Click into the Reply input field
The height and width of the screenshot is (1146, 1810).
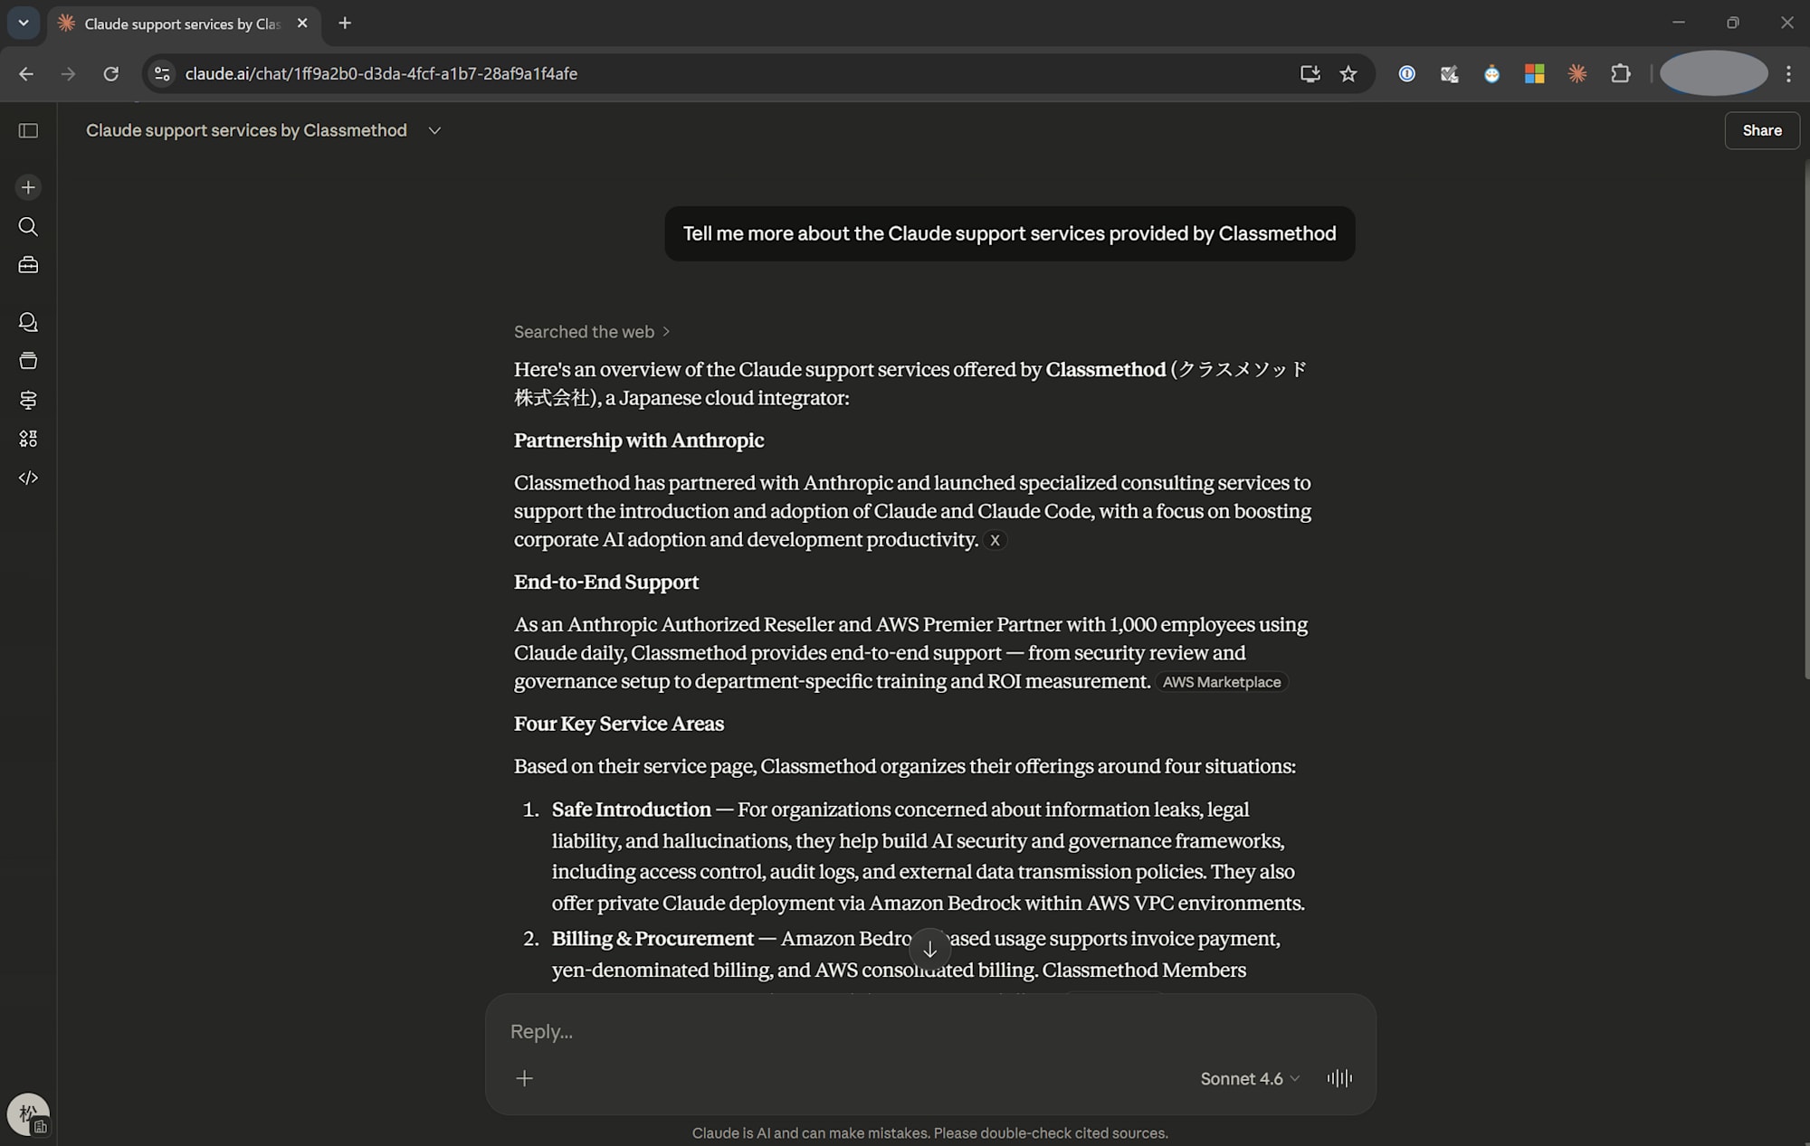905,1031
